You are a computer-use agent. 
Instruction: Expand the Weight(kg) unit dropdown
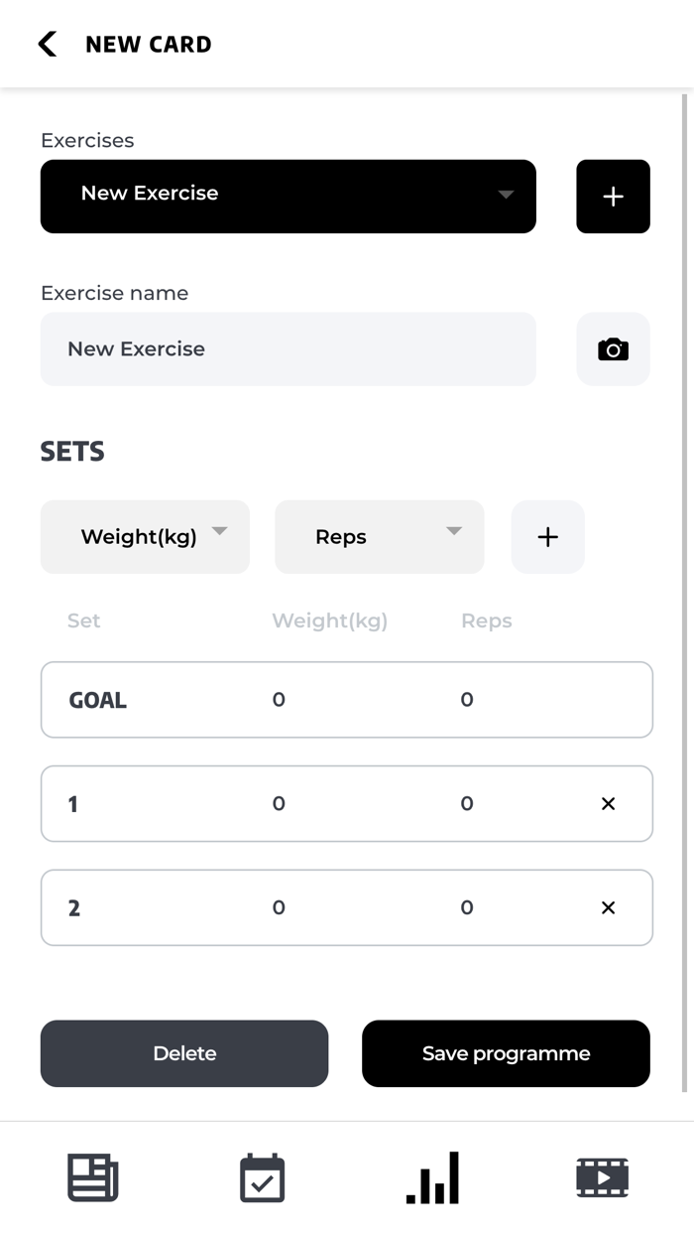tap(145, 536)
